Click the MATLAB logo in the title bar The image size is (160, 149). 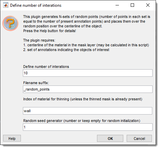pyautogui.click(x=6, y=5)
